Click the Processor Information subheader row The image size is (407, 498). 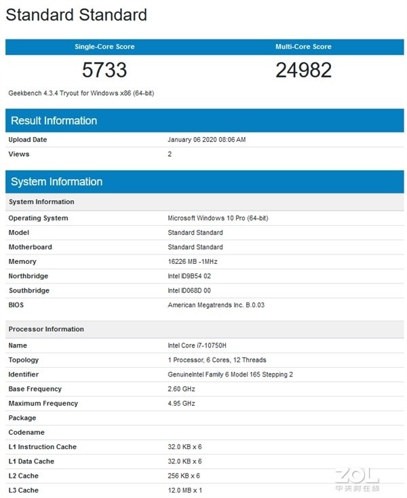pos(204,329)
